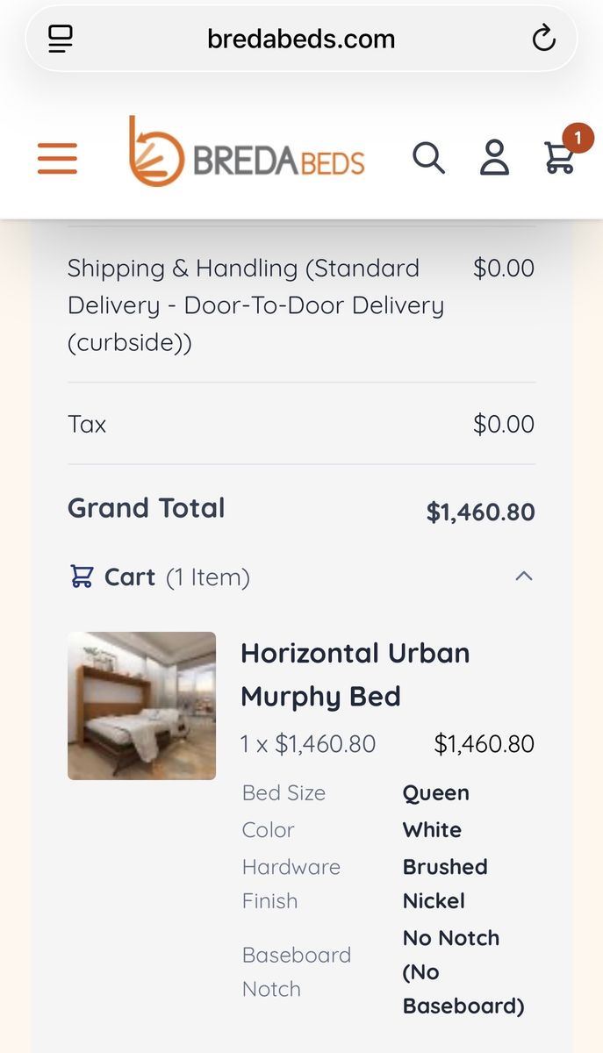603x1053 pixels.
Task: Click the small cart icon beside Cart label
Action: click(x=82, y=577)
